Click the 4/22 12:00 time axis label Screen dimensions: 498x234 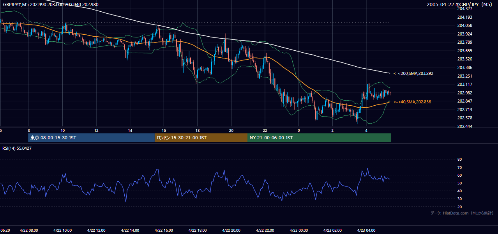pos(96,230)
